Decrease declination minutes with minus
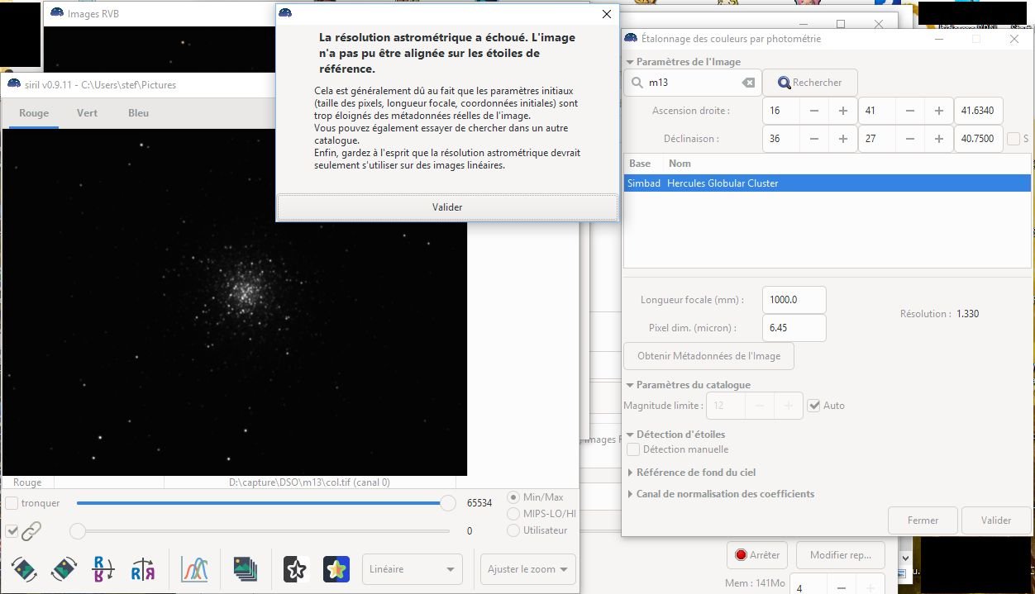 (910, 139)
